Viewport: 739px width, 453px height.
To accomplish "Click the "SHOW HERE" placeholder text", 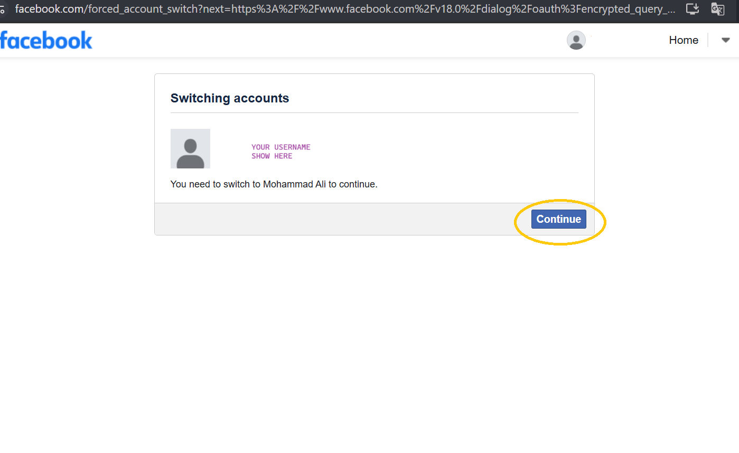I will [272, 156].
